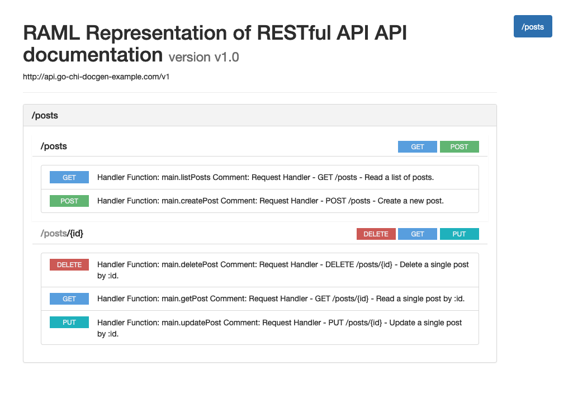This screenshot has height=398, width=573.
Task: Expand the /posts resource row title
Action: (x=54, y=146)
